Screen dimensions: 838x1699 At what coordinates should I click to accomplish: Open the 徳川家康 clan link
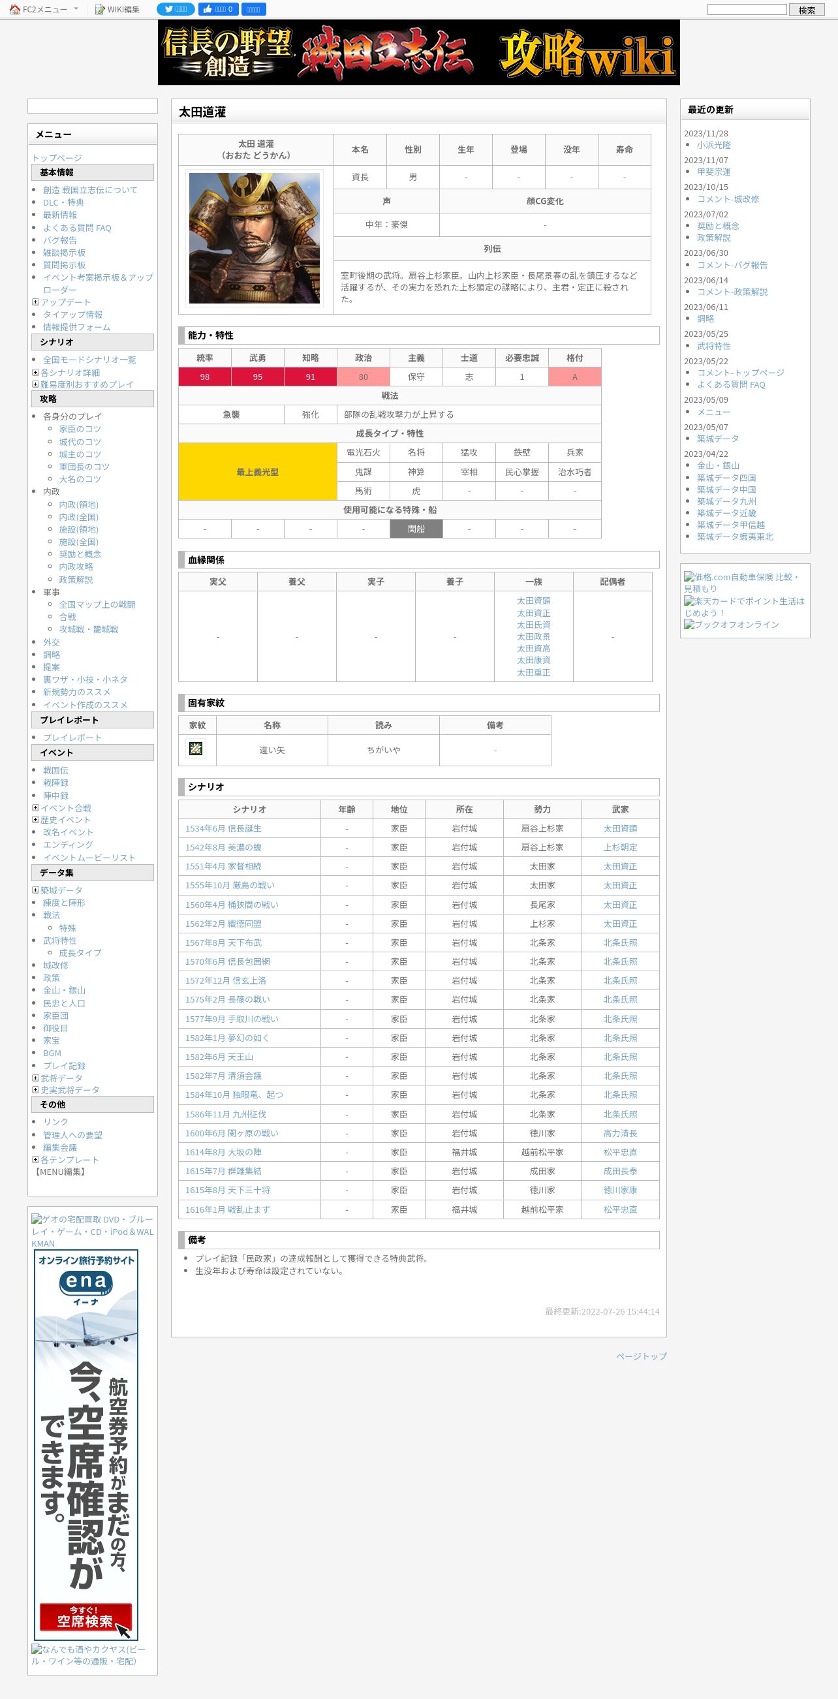[621, 1190]
